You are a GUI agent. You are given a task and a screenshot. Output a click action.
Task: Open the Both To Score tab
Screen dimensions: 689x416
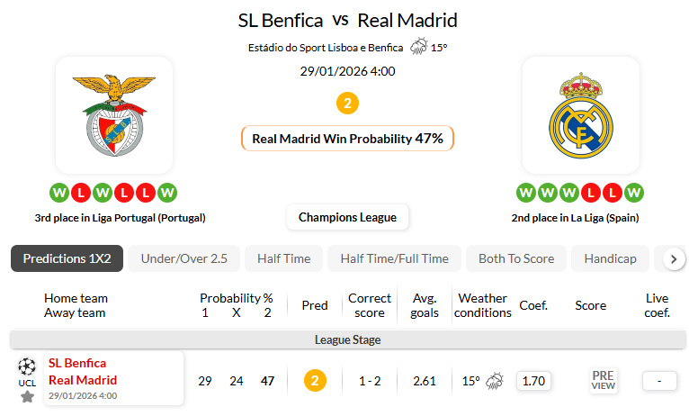516,258
